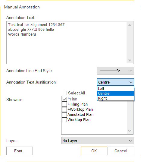Click the Shown in list scroll-down arrow
Screen dimensions: 141x162
point(130,131)
